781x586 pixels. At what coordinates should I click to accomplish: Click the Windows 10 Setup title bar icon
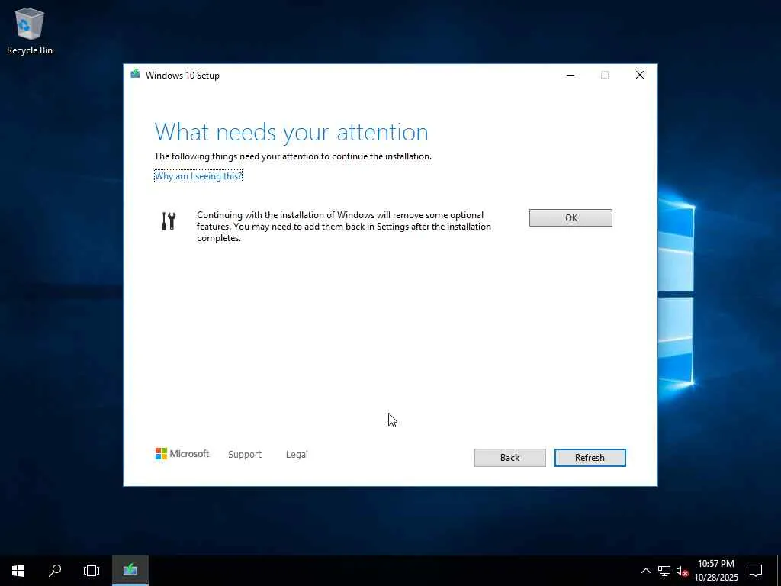136,75
